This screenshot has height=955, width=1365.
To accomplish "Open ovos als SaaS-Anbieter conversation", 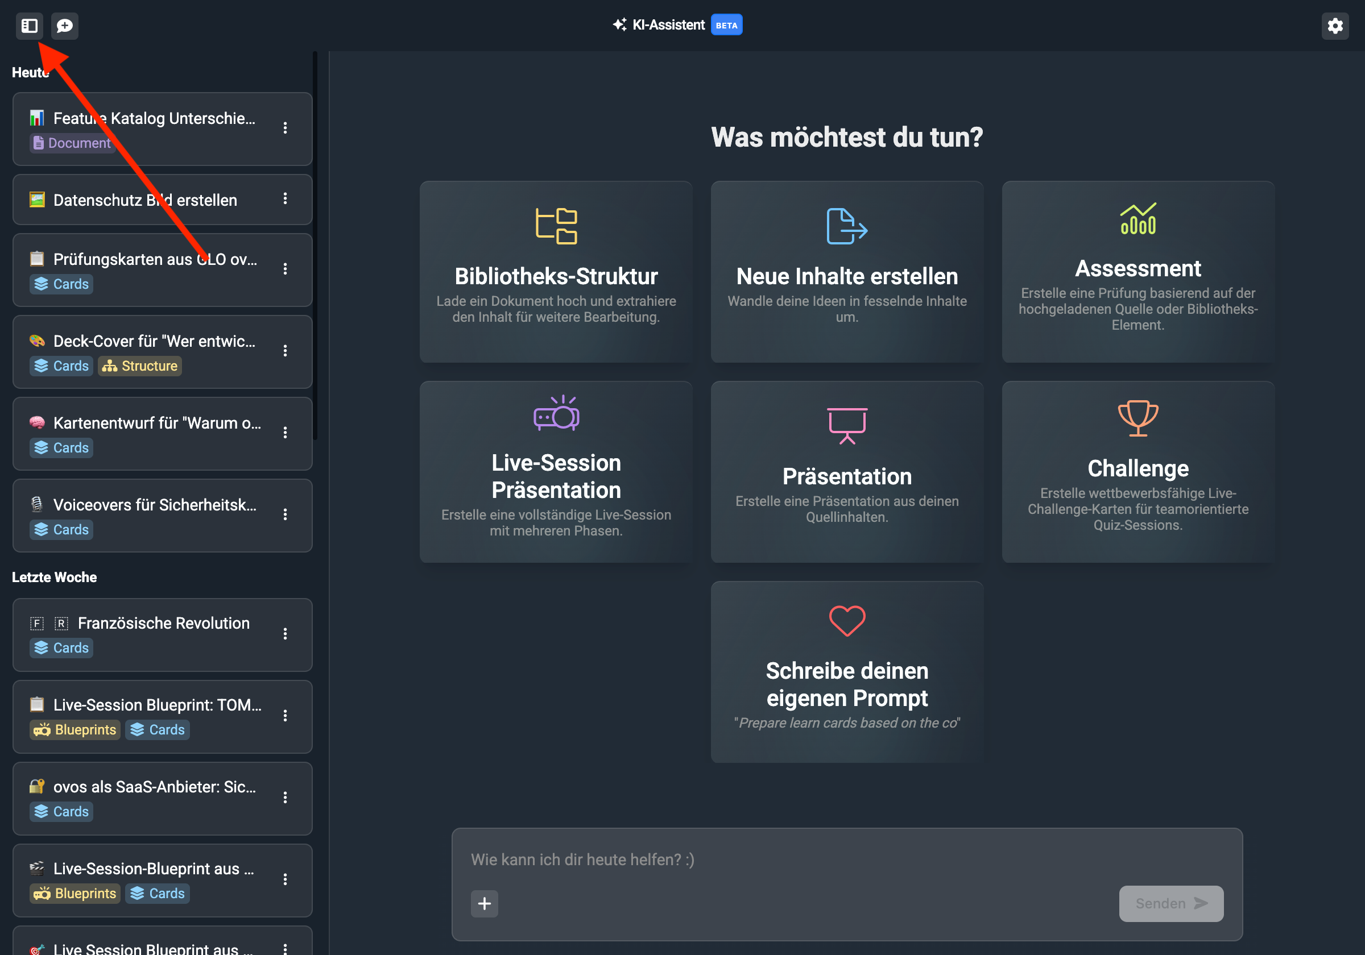I will click(155, 787).
